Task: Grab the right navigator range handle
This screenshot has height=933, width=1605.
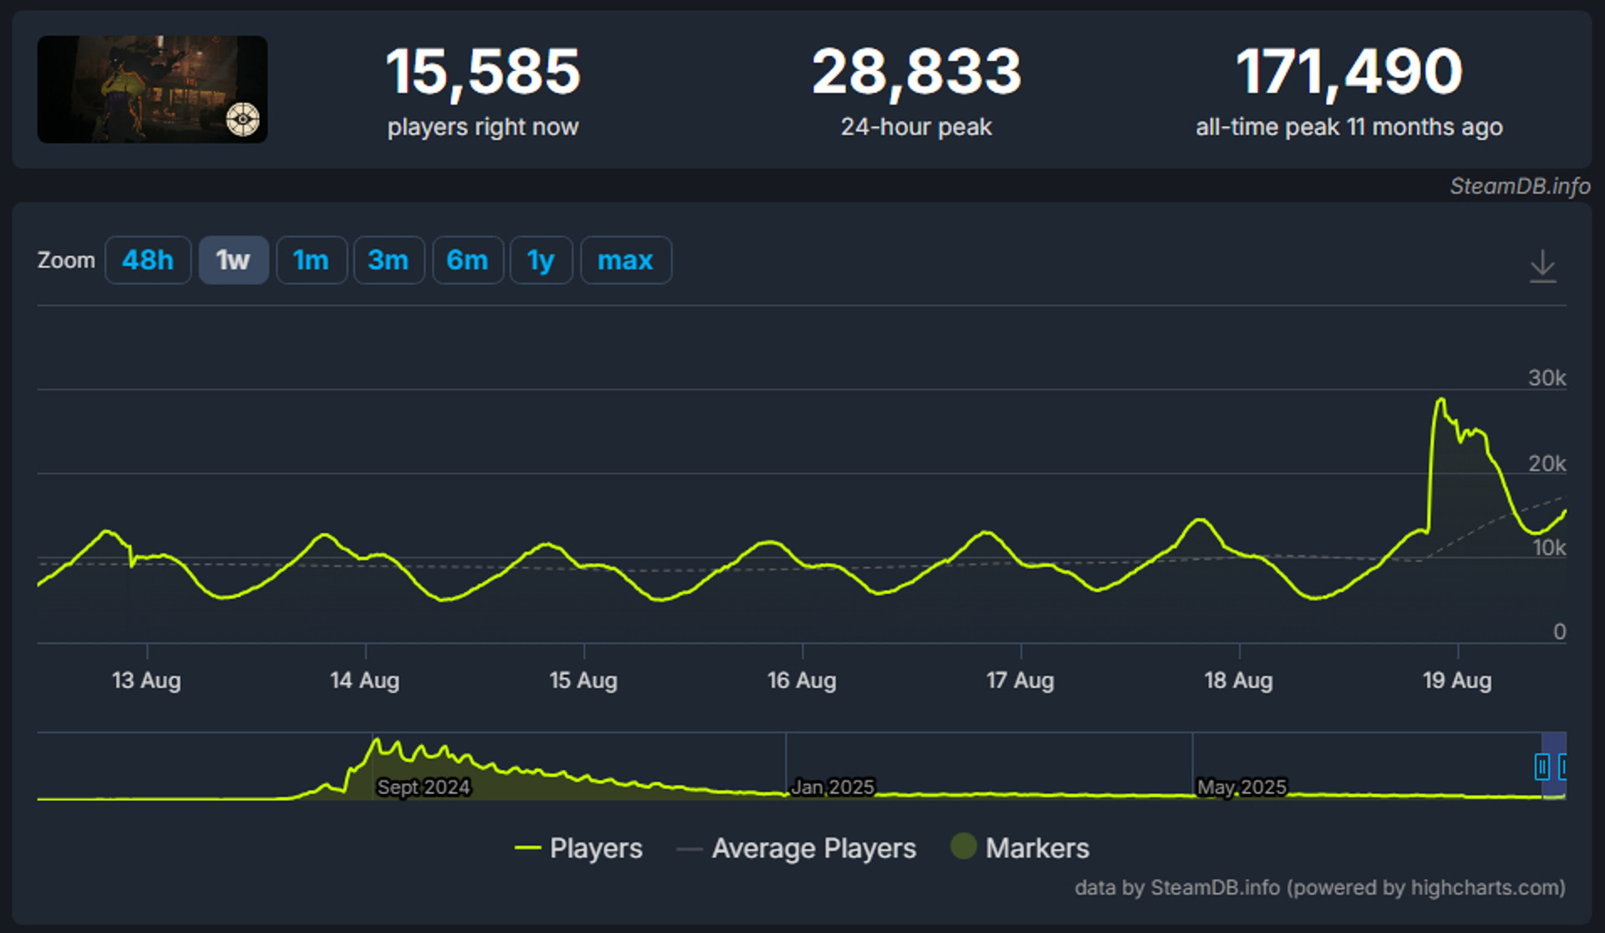Action: [1562, 766]
